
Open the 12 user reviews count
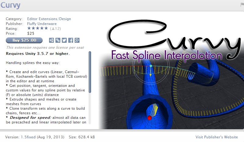[x=55, y=29]
